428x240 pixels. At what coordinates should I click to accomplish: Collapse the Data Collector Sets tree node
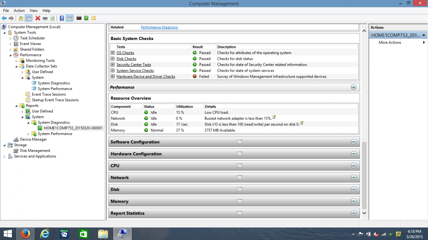point(16,67)
